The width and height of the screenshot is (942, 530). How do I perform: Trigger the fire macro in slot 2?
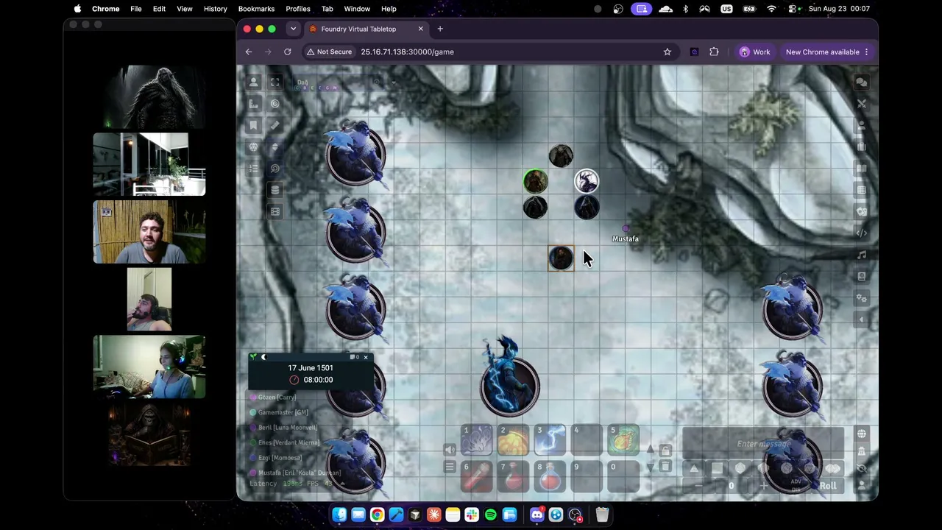tap(513, 439)
